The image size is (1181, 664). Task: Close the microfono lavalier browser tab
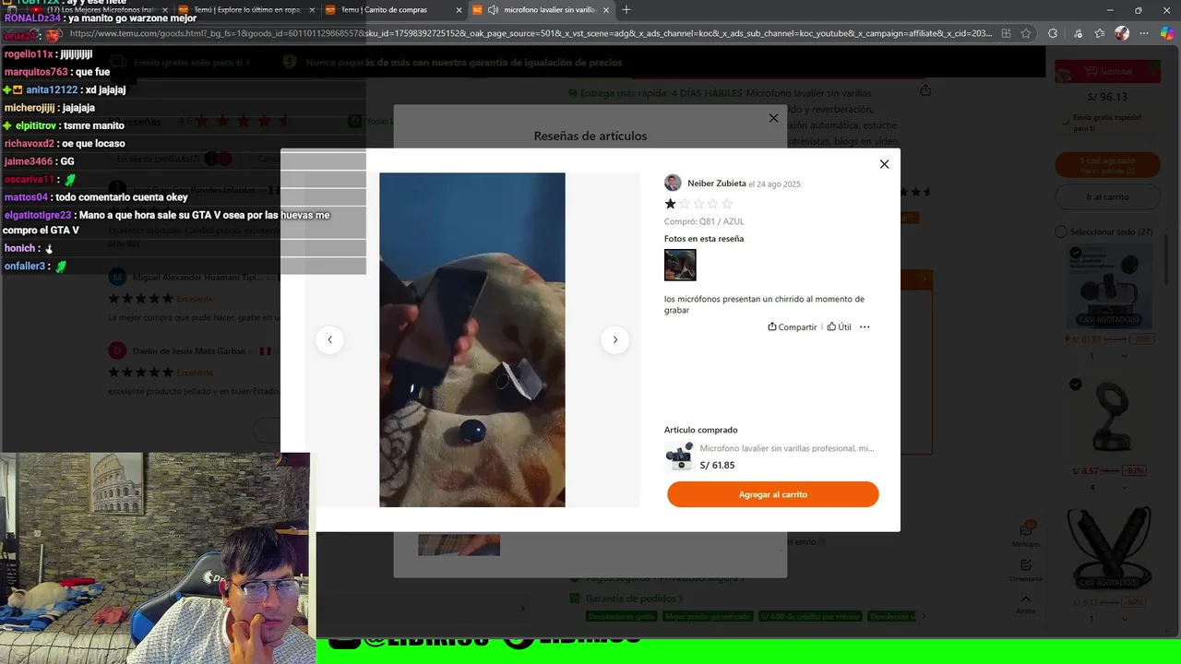pos(606,10)
